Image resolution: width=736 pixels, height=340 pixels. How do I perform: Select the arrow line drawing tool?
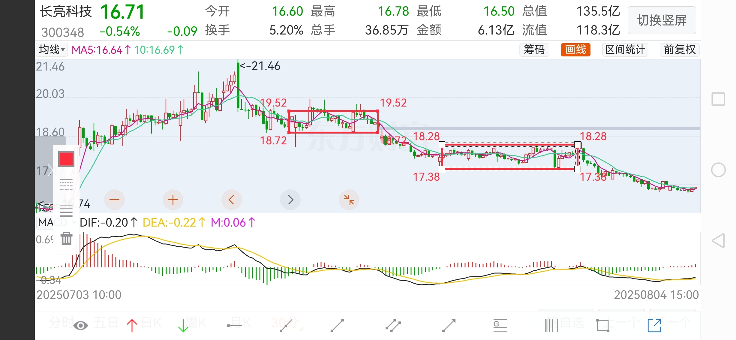(449, 326)
